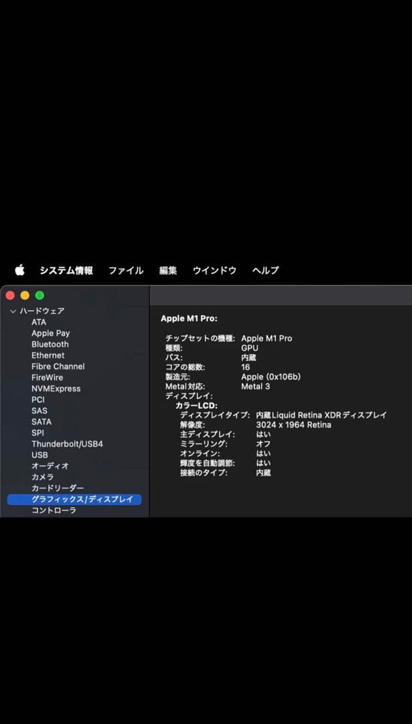Select USB in the sidebar
This screenshot has height=724, width=412.
(x=40, y=455)
